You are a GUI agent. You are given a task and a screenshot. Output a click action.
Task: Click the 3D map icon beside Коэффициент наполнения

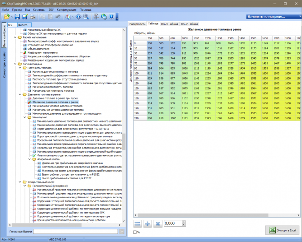tap(24, 53)
